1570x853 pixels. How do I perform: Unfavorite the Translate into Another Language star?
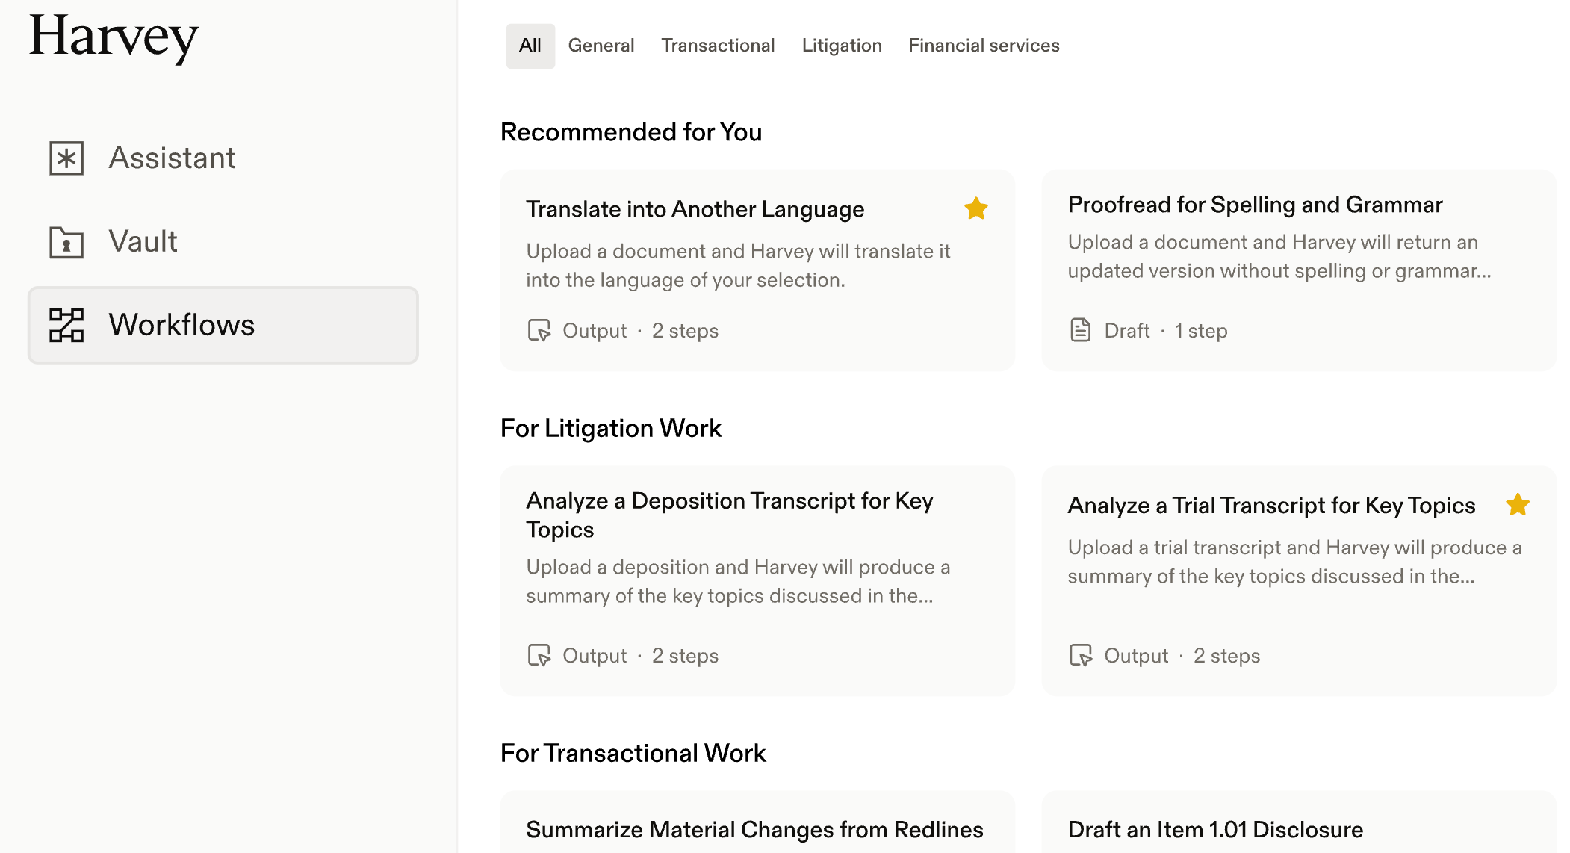click(x=975, y=208)
